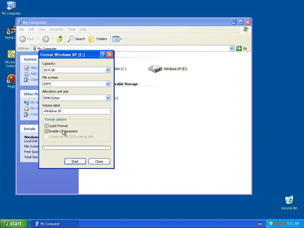304x228 pixels.
Task: Open the red Pego desktop shortcut
Action: click(x=11, y=81)
